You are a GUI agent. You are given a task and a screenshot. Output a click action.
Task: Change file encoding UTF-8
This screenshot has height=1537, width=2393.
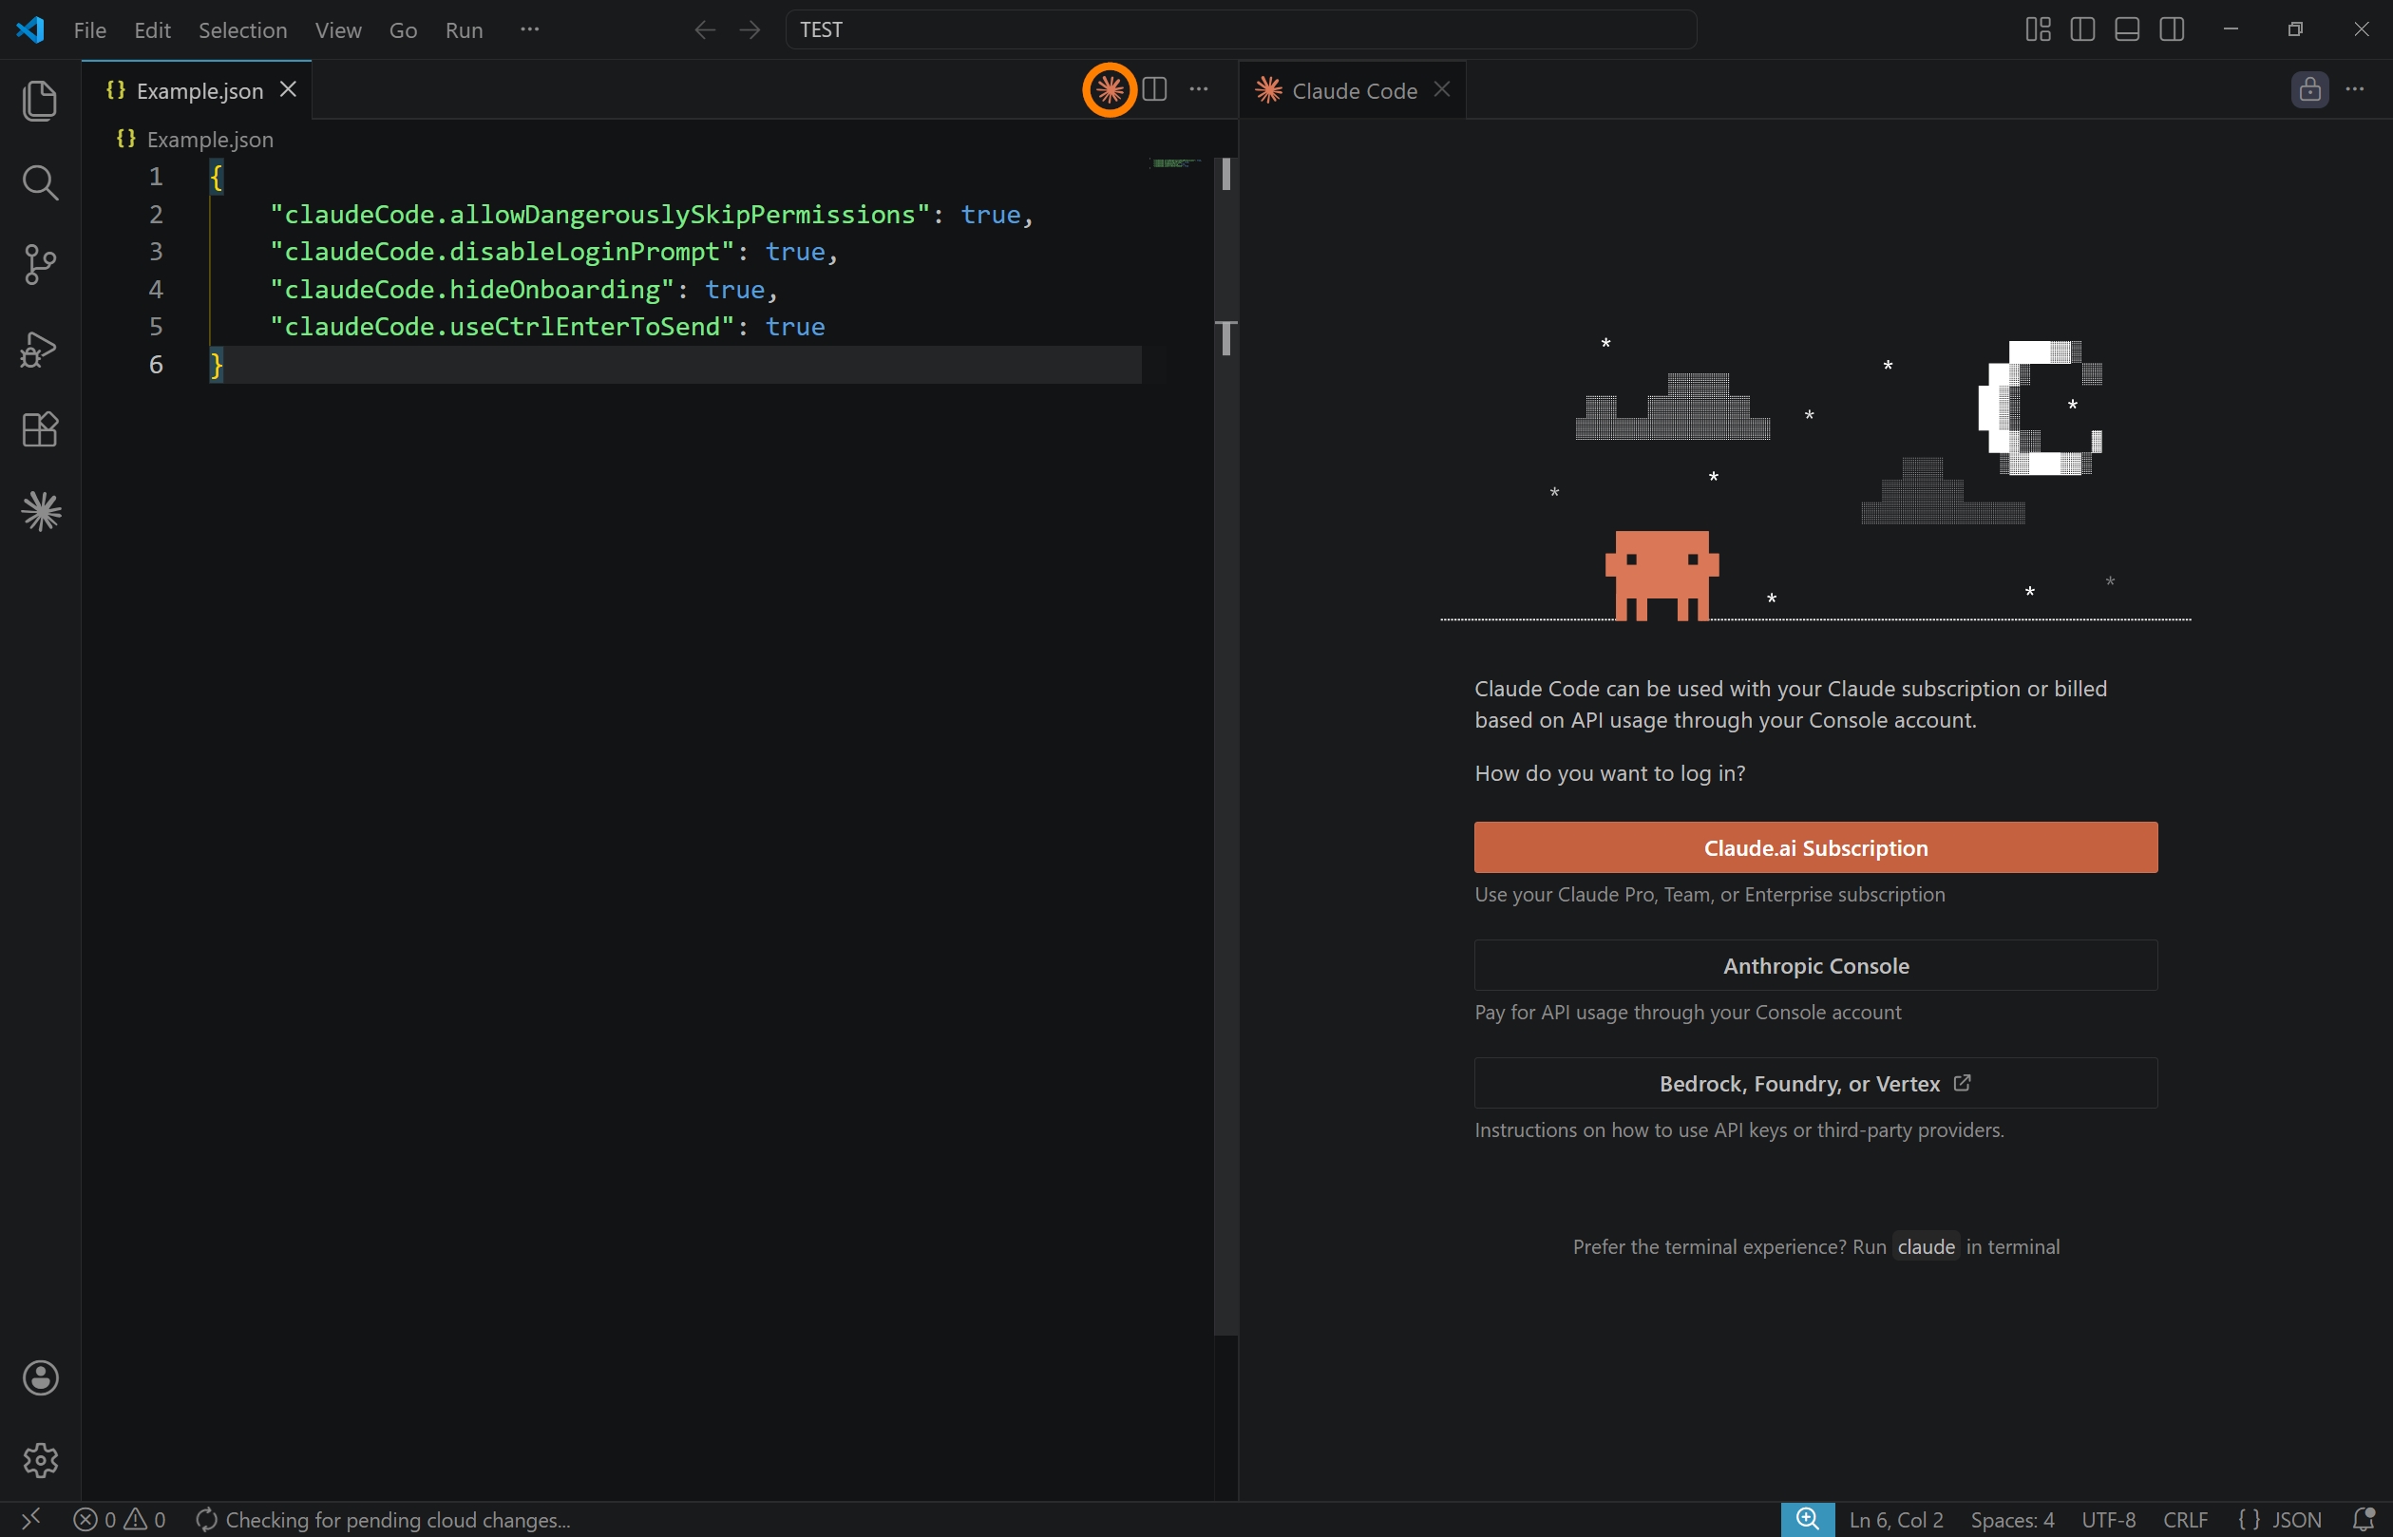pos(2109,1519)
